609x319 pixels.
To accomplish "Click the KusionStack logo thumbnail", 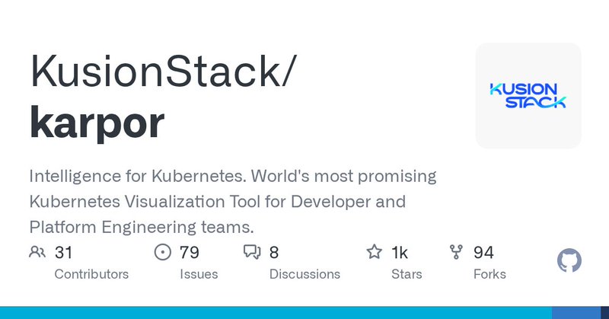I will 528,96.
